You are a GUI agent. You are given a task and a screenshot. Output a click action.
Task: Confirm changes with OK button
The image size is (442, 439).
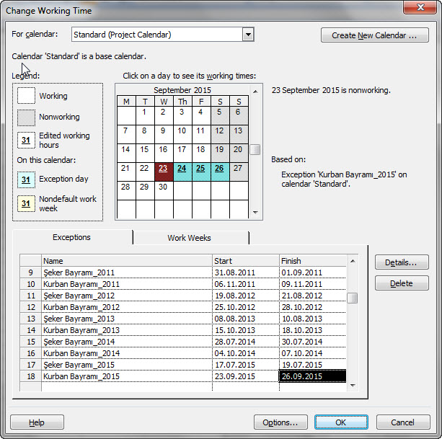coord(340,422)
